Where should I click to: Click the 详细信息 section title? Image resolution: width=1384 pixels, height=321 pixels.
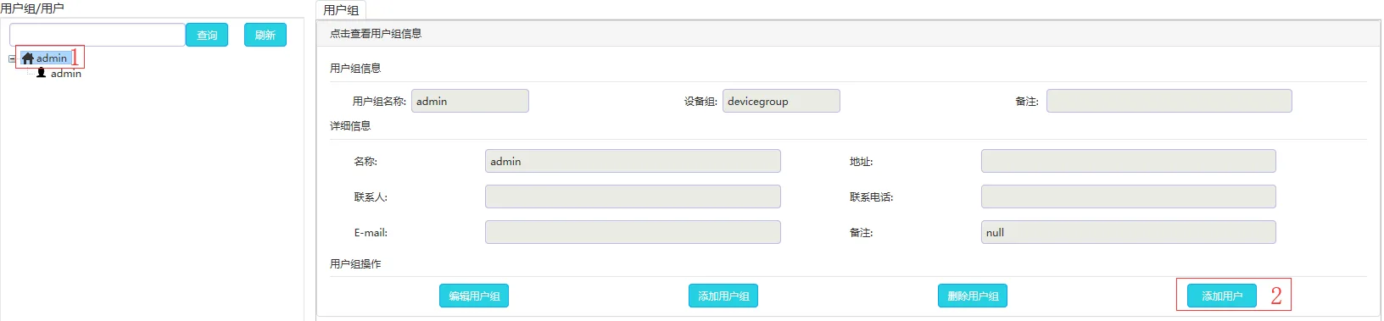click(x=350, y=125)
